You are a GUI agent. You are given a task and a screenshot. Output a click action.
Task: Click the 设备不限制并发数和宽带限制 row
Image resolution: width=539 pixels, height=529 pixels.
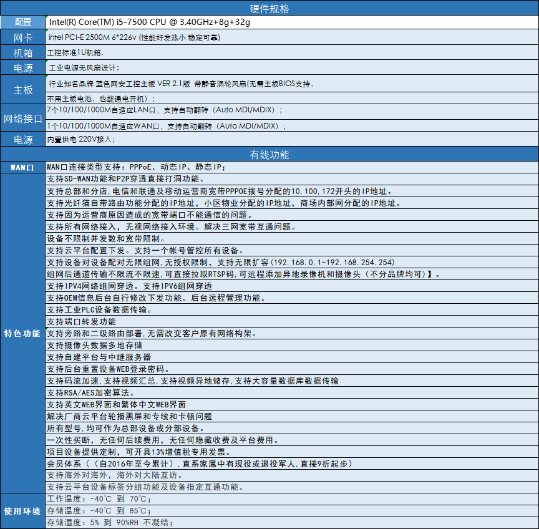coord(292,238)
